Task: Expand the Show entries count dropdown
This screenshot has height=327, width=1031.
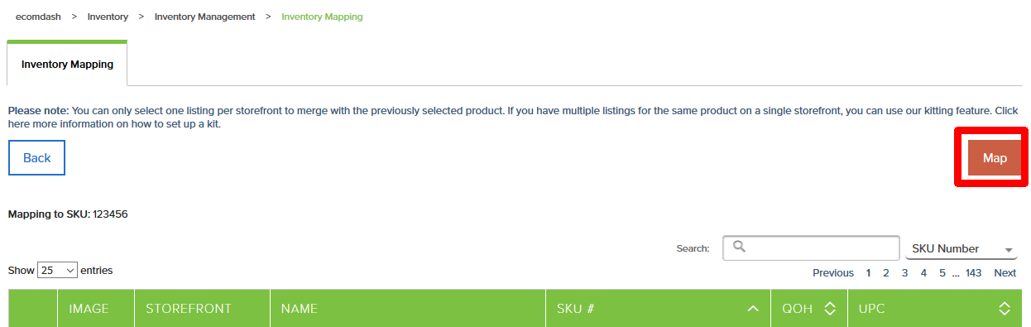Action: [x=58, y=271]
